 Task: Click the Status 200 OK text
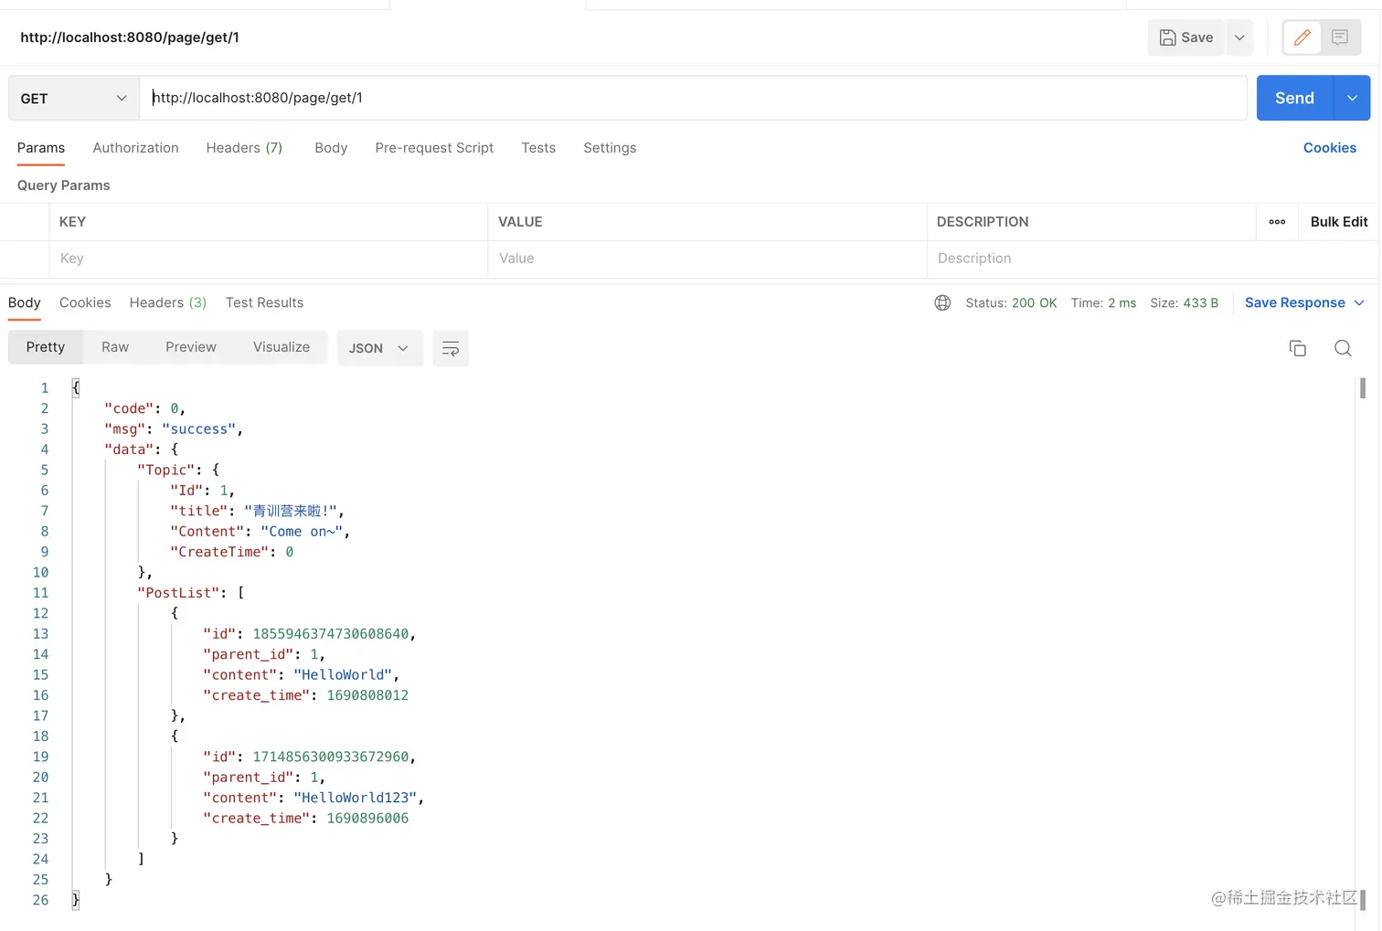[x=1011, y=302]
